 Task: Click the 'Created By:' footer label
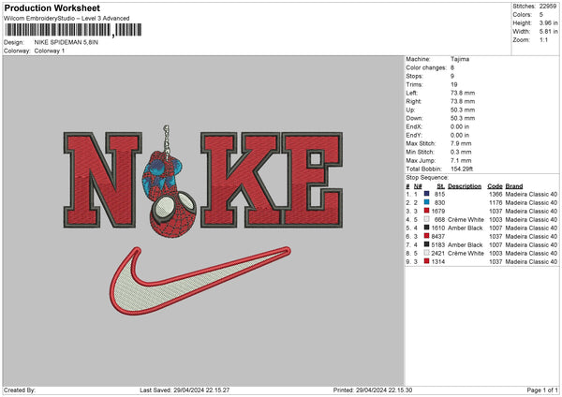pyautogui.click(x=20, y=390)
